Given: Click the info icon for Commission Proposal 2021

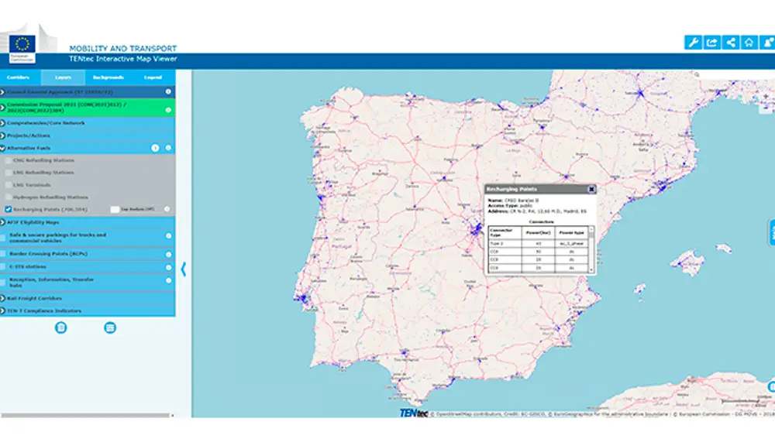Looking at the screenshot, I should [168, 110].
